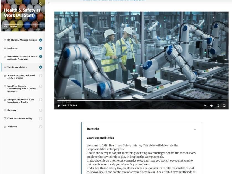This screenshot has width=232, height=174.
Task: Open the Well done lesson
Action: pyautogui.click(x=23, y=127)
